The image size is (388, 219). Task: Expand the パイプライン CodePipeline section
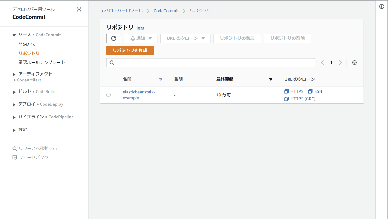[x=14, y=117]
